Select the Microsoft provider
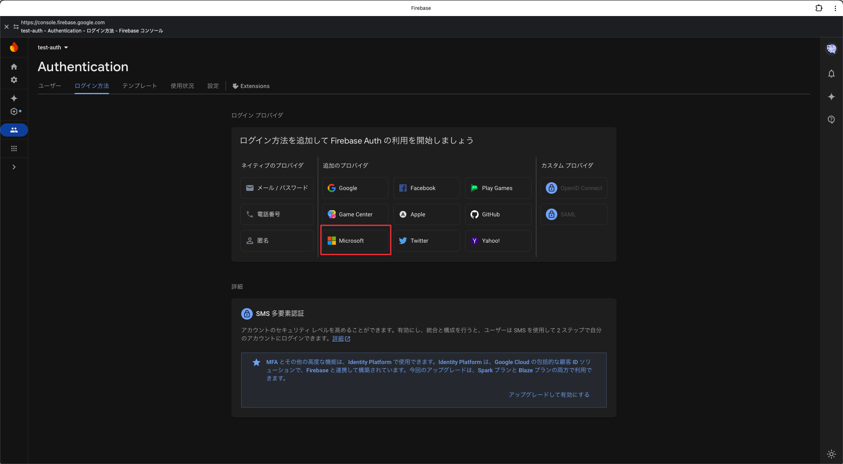 355,241
